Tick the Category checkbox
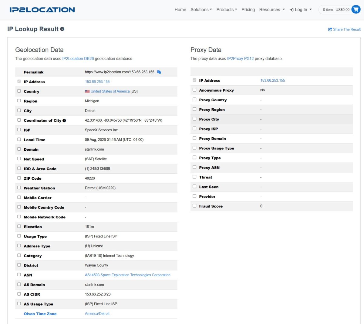 click(19, 255)
